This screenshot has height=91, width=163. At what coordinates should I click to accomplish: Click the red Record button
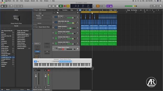coord(64,6)
